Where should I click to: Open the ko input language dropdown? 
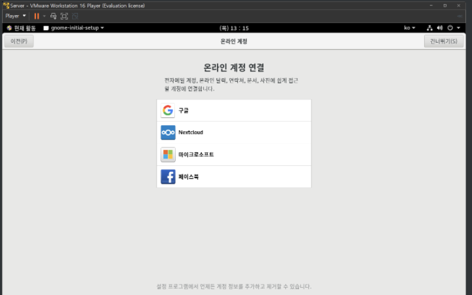point(409,28)
